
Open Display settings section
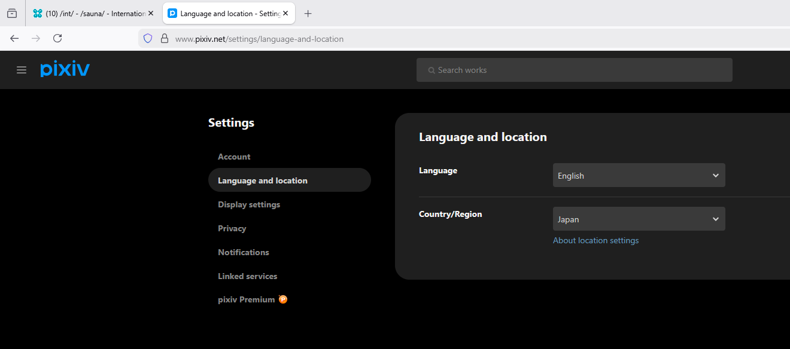(x=249, y=204)
